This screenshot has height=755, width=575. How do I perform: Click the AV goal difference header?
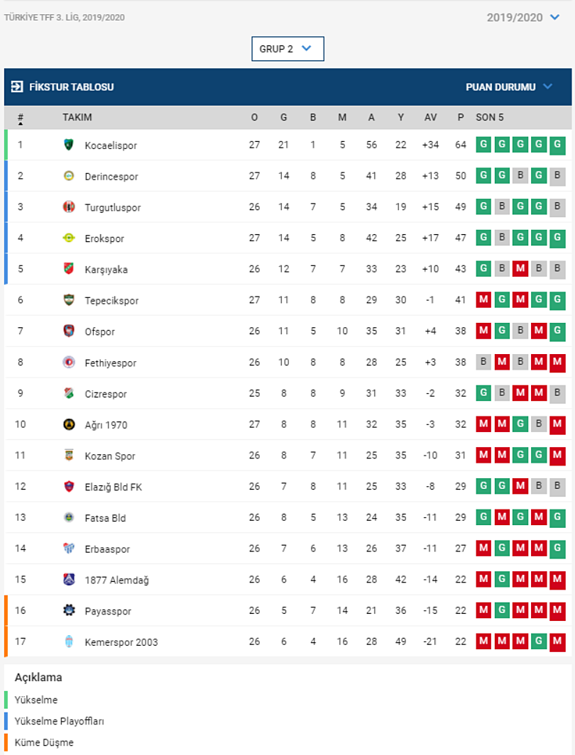pyautogui.click(x=430, y=118)
